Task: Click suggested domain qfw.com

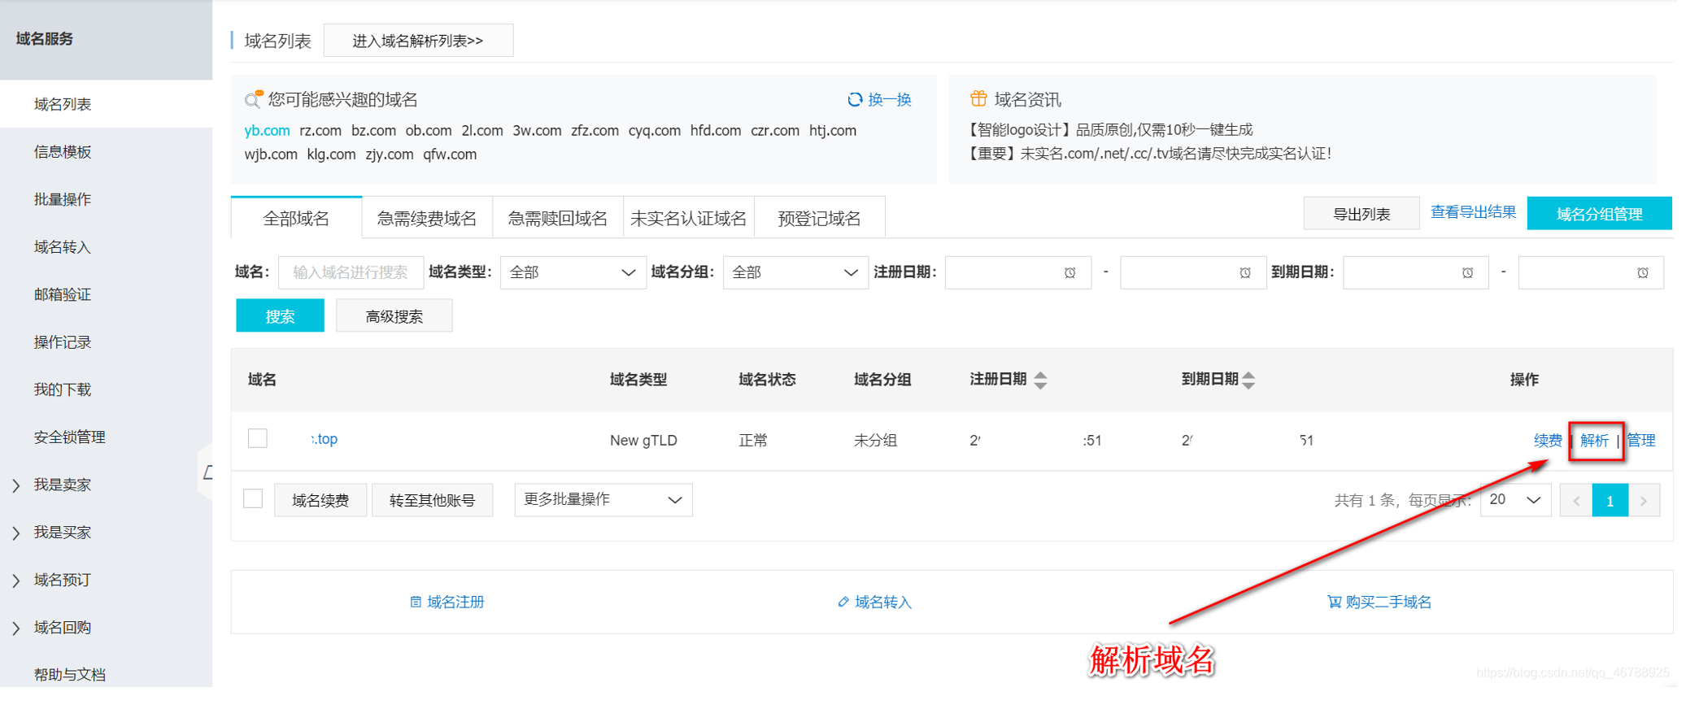Action: click(450, 154)
